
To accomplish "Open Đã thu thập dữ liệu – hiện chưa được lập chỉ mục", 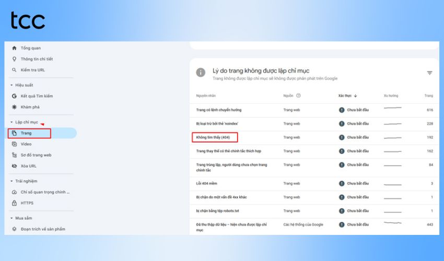I will (231, 227).
